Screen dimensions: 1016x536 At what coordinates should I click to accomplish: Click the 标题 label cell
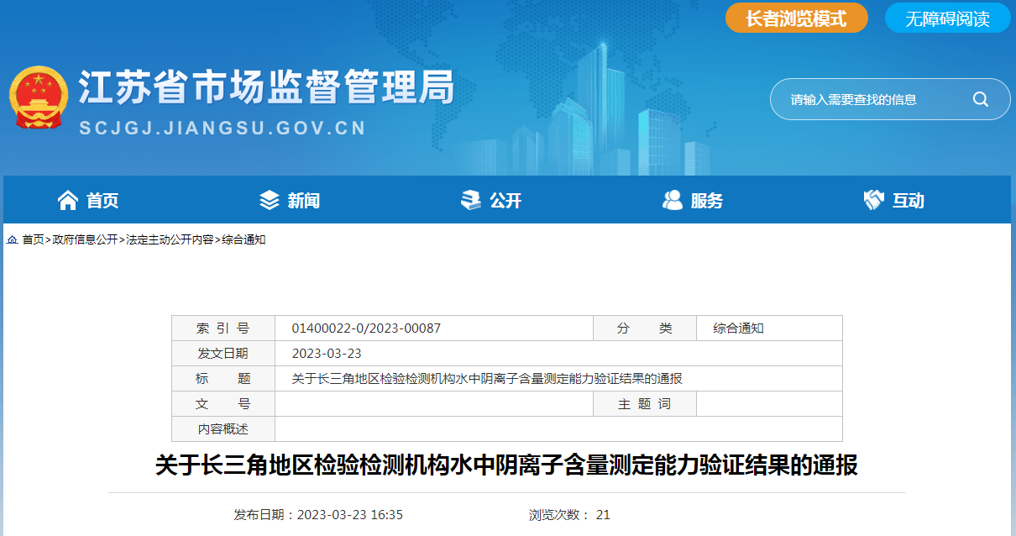click(223, 379)
